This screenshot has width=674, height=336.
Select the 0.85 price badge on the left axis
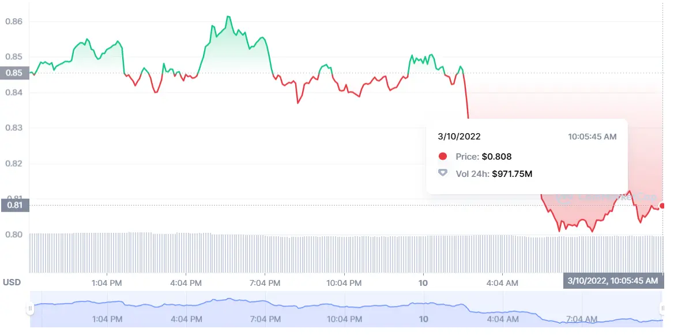tap(14, 73)
